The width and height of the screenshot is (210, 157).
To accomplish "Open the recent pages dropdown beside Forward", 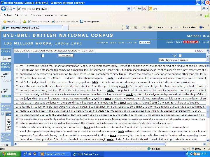I will click(14, 9).
